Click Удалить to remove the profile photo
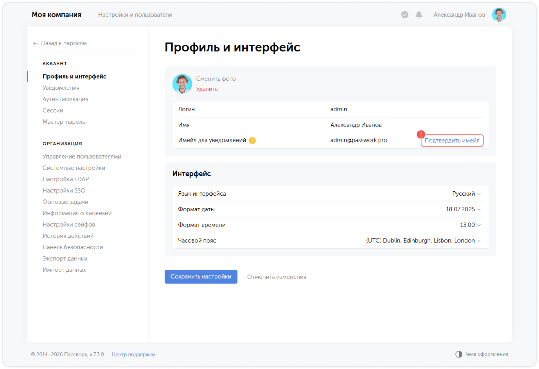 coord(207,89)
